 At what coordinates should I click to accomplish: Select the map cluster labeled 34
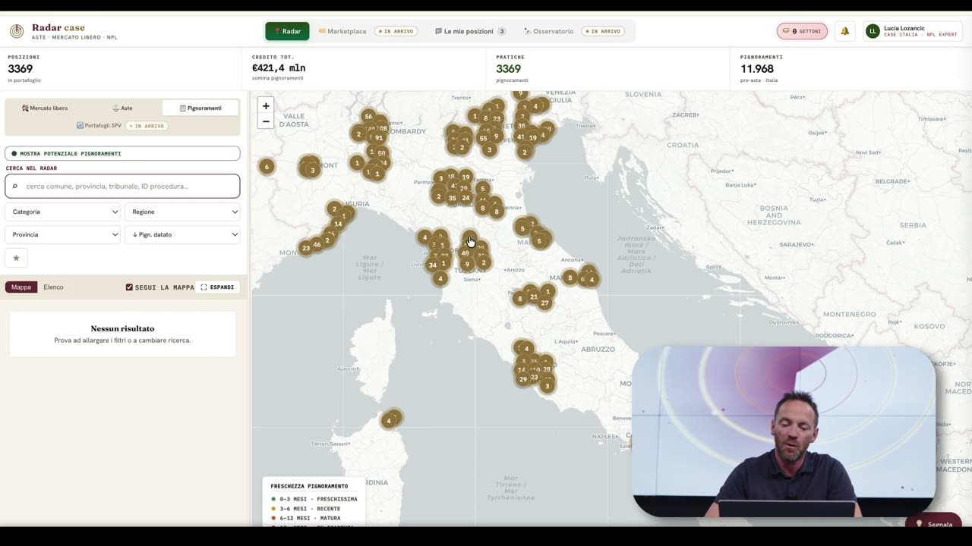433,265
